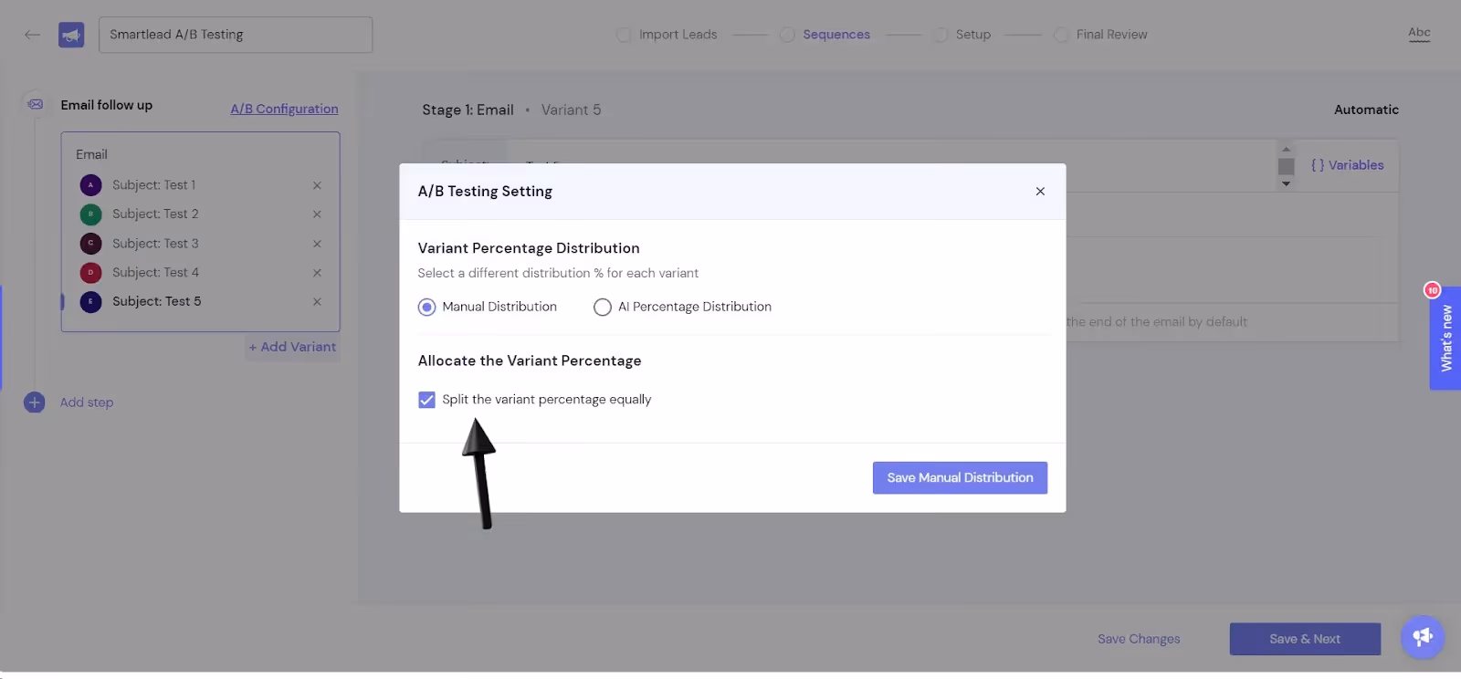The image size is (1461, 679).
Task: Click the Smartlead A/B Testing name field
Action: point(236,35)
